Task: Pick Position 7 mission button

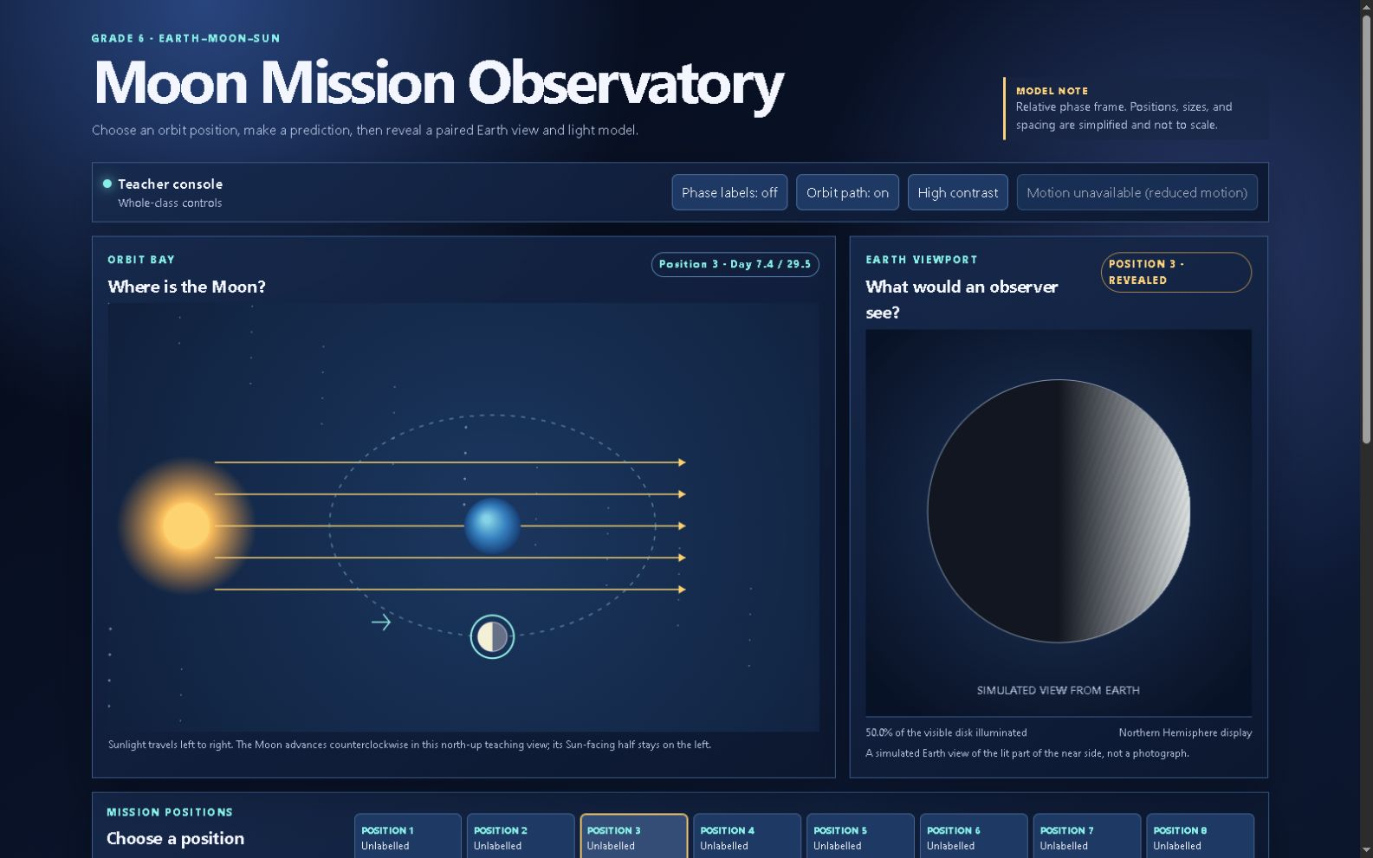Action: pos(1086,836)
